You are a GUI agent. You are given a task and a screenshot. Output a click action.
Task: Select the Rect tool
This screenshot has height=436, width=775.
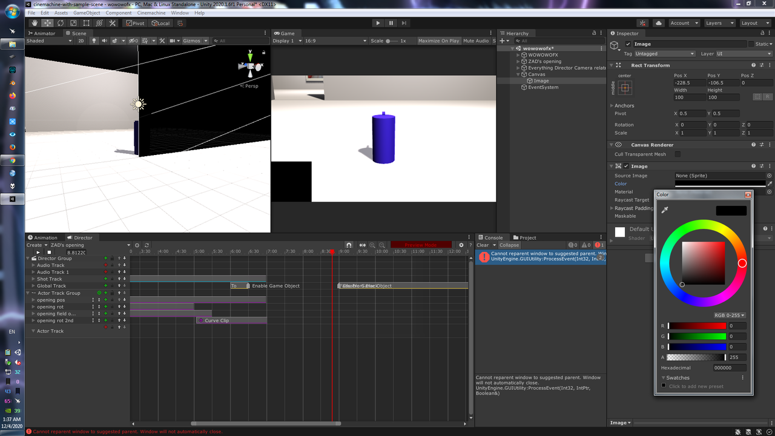coord(86,23)
